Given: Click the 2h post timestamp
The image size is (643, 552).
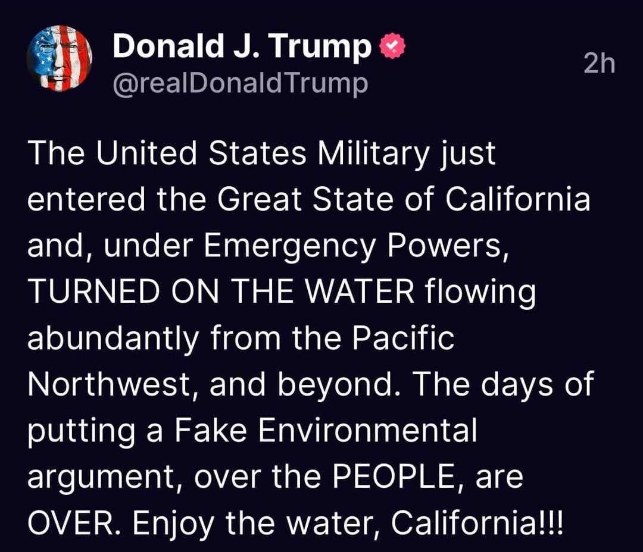Looking at the screenshot, I should (x=600, y=64).
